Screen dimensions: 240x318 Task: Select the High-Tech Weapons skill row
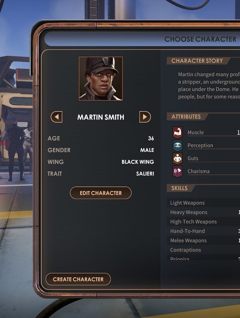[203, 221]
